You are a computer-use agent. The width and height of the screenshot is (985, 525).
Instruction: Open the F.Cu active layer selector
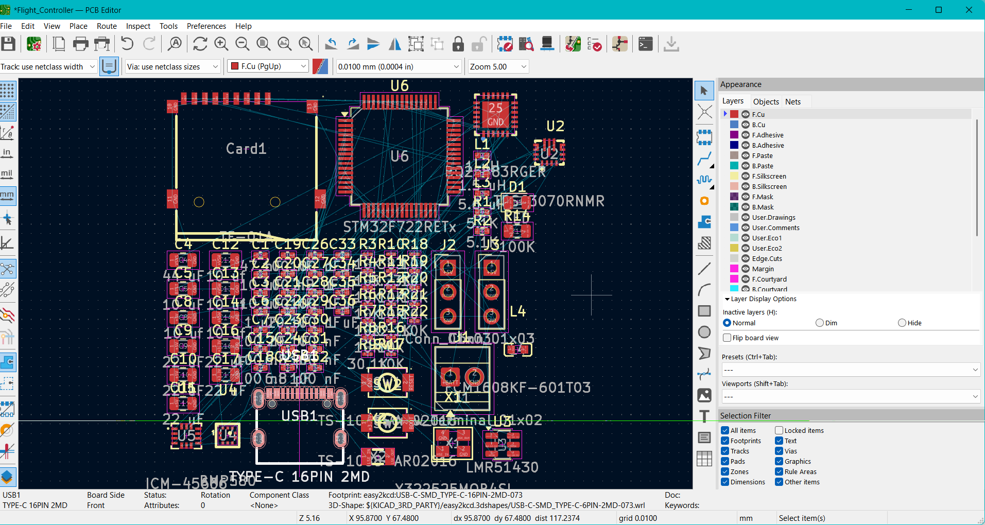(x=268, y=66)
